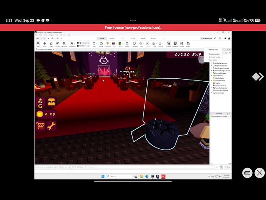Open the Import tool
Image resolution: width=266 pixels, height=200 pixels.
(x=127, y=44)
